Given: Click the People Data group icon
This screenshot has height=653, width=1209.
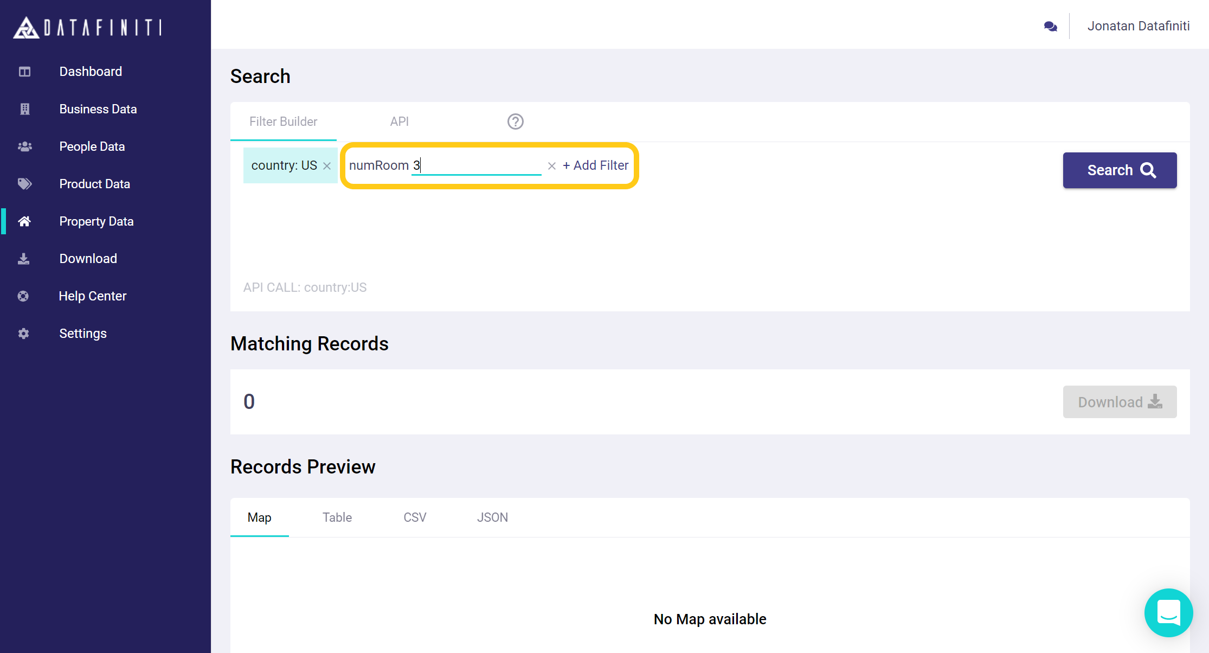Looking at the screenshot, I should point(24,146).
